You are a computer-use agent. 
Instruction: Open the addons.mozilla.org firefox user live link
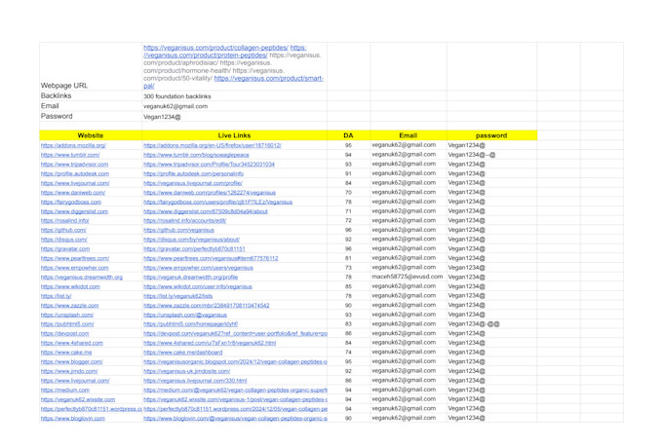[x=213, y=145]
